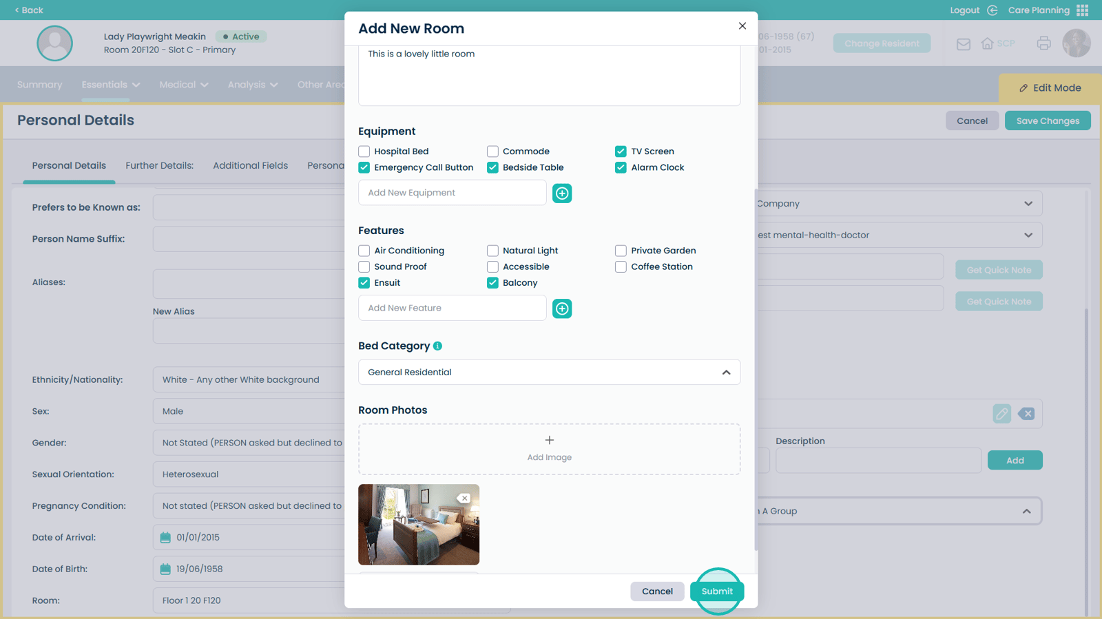Uncheck the Alarm Clock checkbox
The image size is (1102, 619).
click(x=621, y=167)
